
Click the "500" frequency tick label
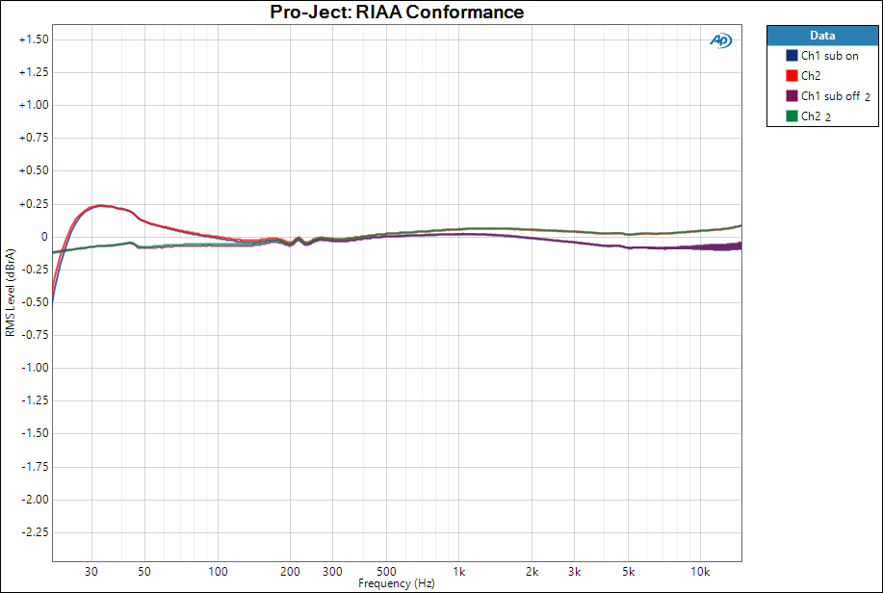point(386,572)
